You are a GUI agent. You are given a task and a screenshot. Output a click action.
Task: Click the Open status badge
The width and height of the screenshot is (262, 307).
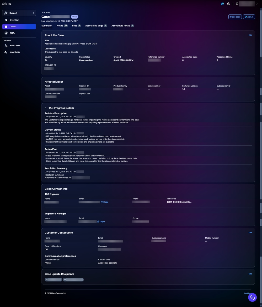click(x=74, y=17)
